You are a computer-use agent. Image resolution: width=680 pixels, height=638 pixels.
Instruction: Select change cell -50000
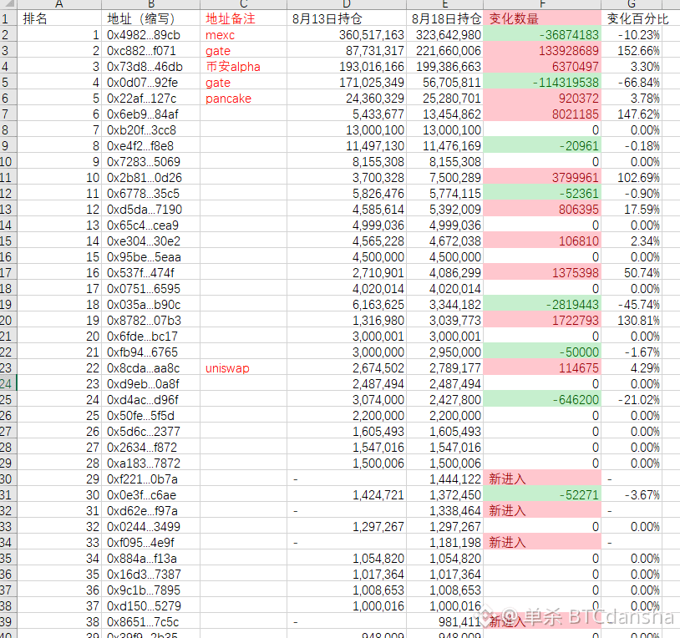[542, 352]
